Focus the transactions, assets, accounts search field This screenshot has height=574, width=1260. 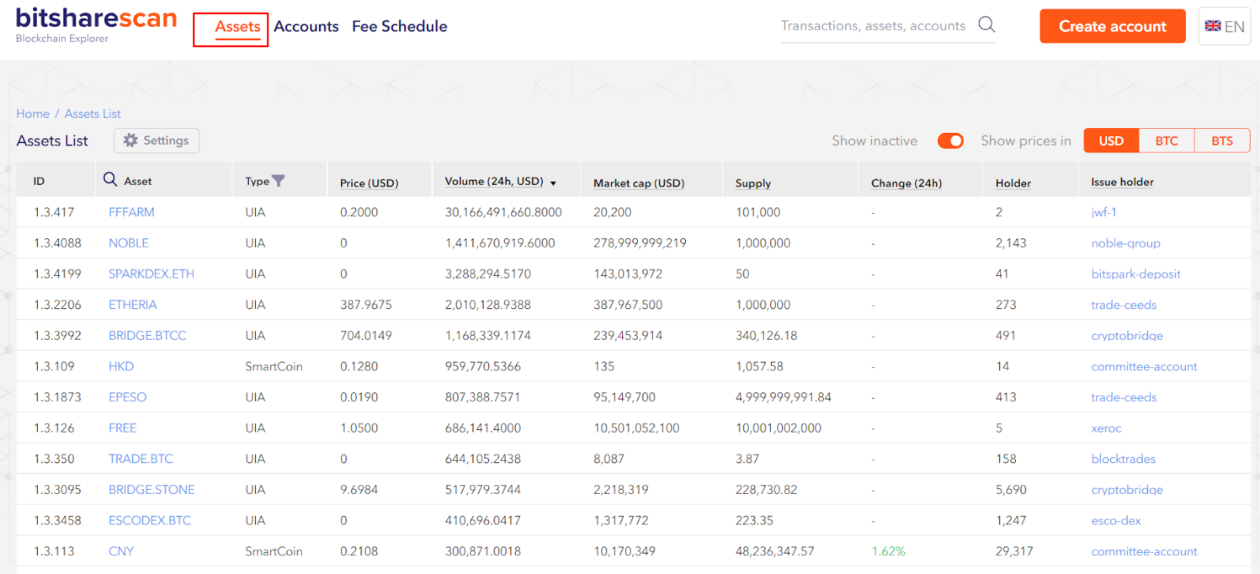tap(873, 26)
